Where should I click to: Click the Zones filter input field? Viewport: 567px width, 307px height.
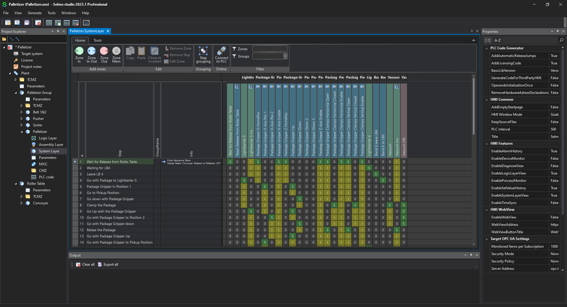coord(270,48)
